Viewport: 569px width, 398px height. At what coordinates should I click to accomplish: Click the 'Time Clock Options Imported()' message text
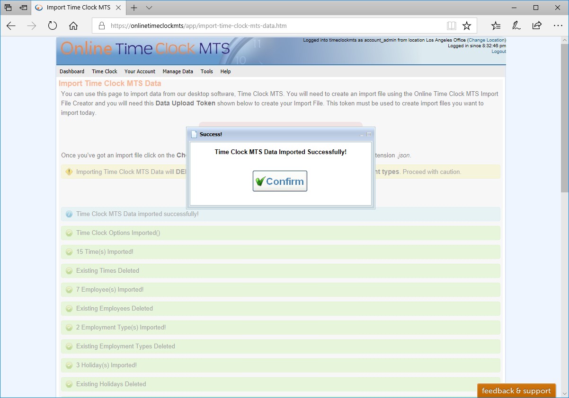[118, 233]
